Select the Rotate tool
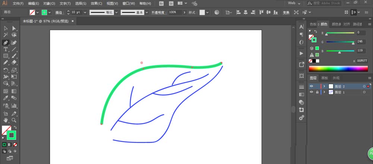The width and height of the screenshot is (373, 164). coord(6,70)
